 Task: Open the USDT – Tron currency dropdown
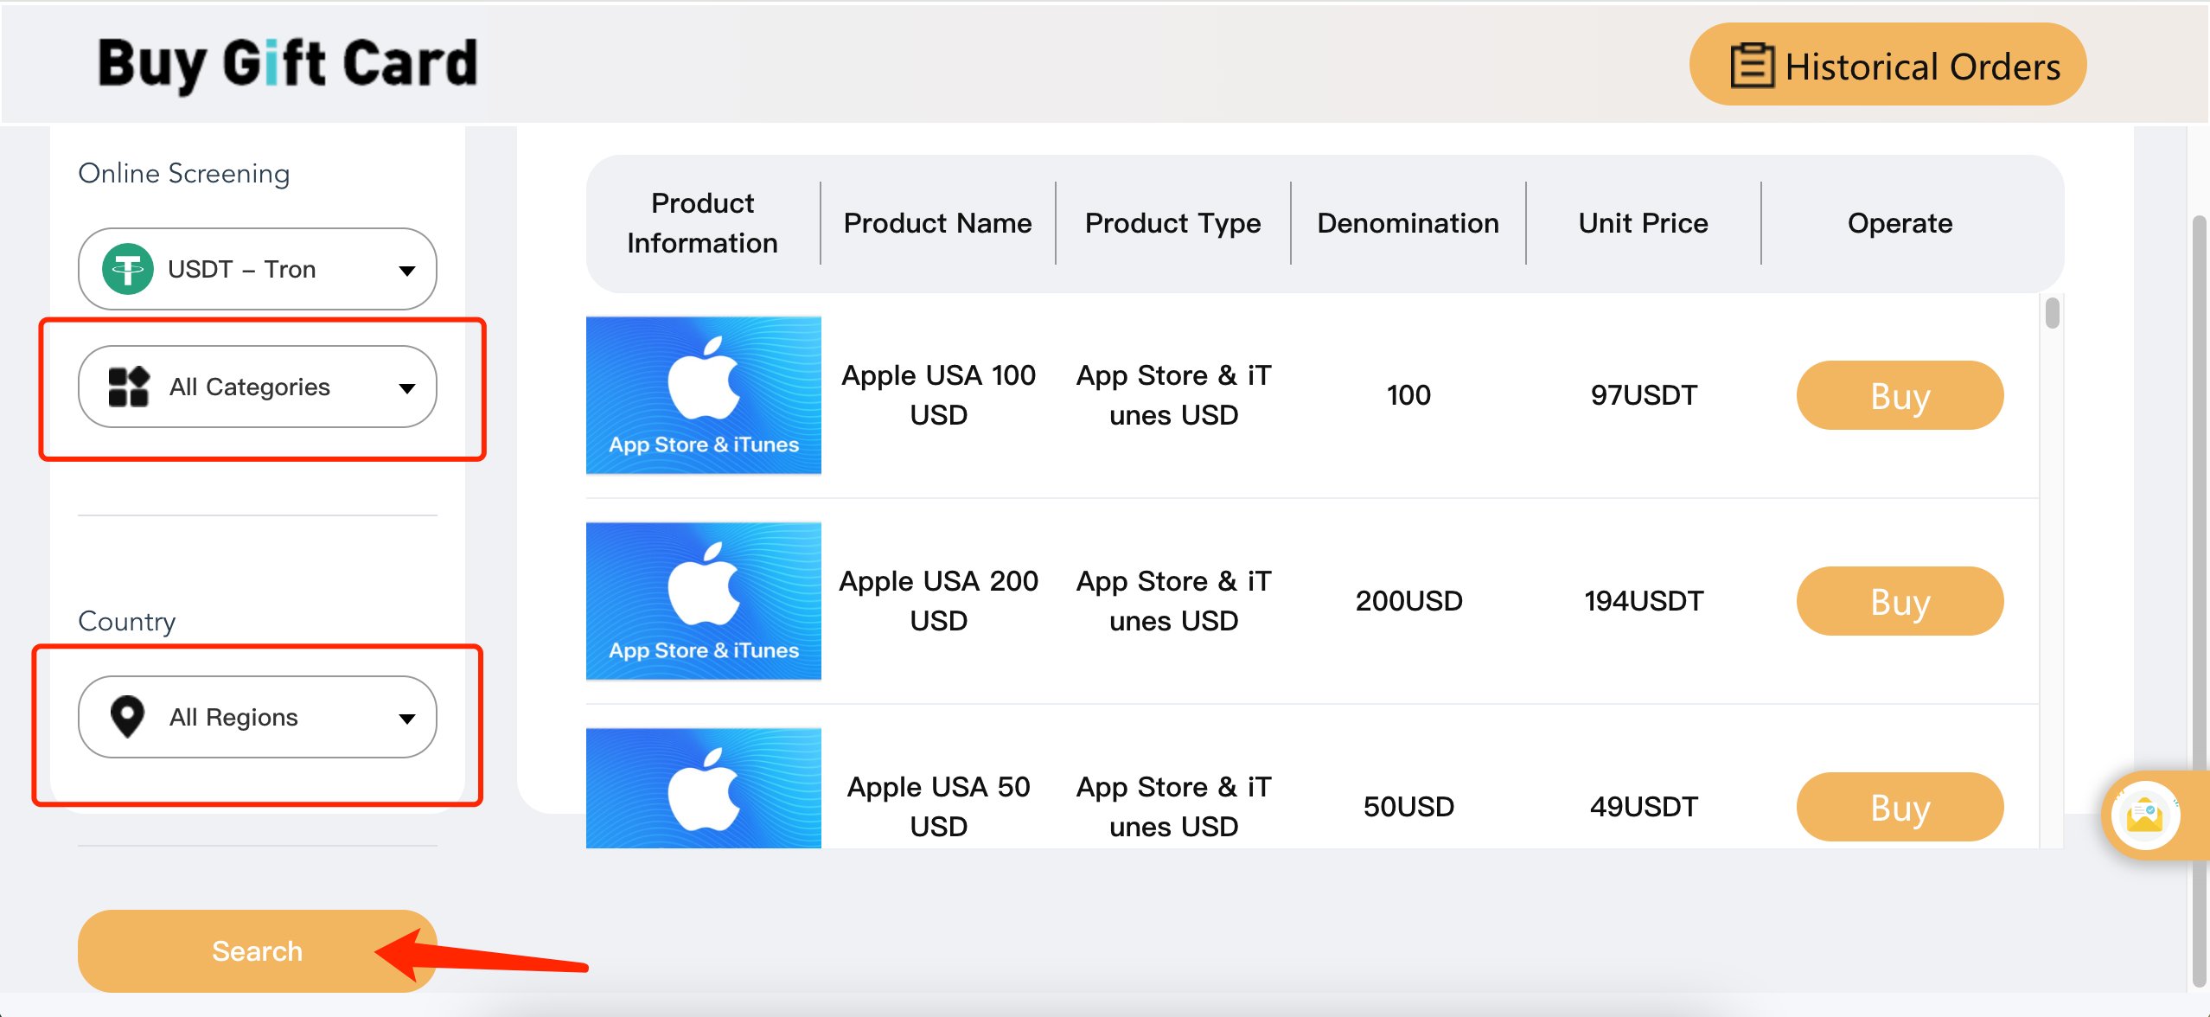click(x=258, y=269)
